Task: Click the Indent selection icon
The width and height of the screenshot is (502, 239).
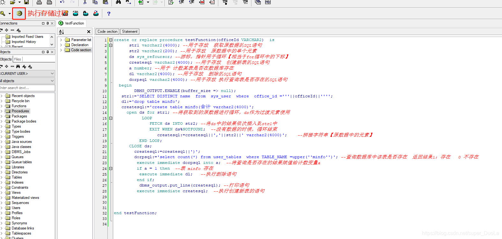Action: coord(181,2)
